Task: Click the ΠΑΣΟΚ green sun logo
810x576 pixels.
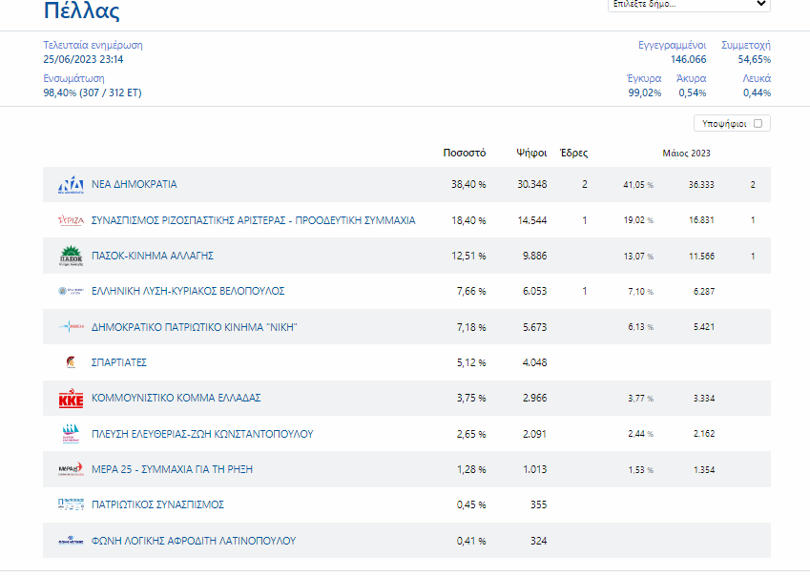Action: tap(71, 256)
